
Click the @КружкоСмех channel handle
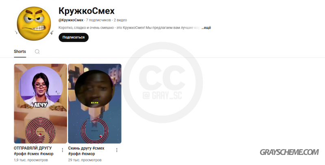tap(71, 20)
